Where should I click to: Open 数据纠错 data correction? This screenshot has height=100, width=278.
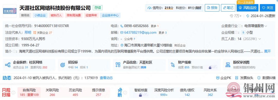[x=266, y=78]
